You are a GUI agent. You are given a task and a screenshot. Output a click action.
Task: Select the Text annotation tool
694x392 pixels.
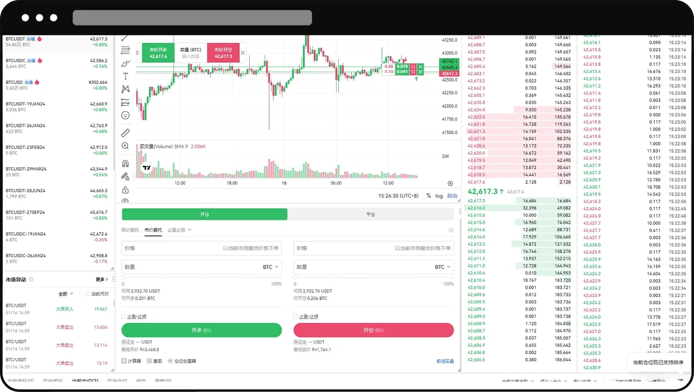coord(125,76)
